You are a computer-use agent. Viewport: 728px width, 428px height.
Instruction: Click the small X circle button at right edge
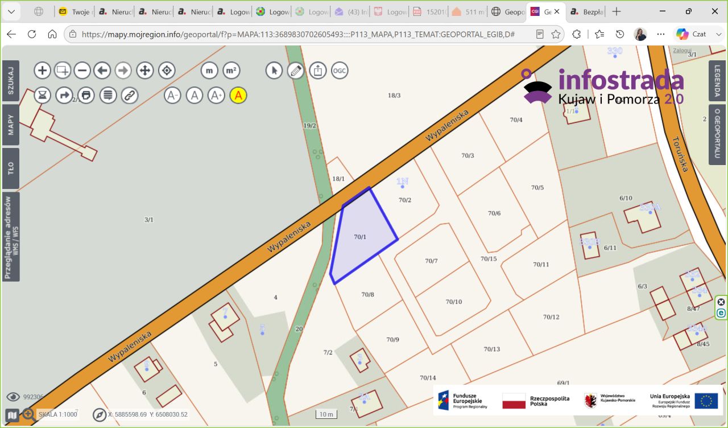[721, 302]
